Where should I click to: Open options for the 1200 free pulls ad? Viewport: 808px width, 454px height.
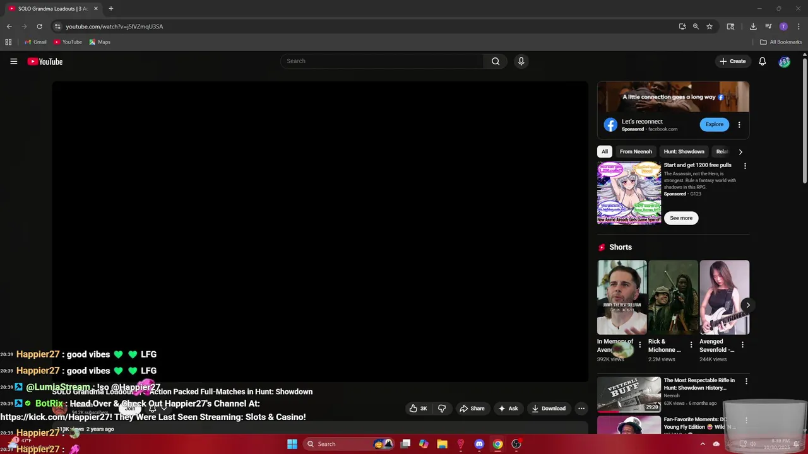tap(745, 166)
